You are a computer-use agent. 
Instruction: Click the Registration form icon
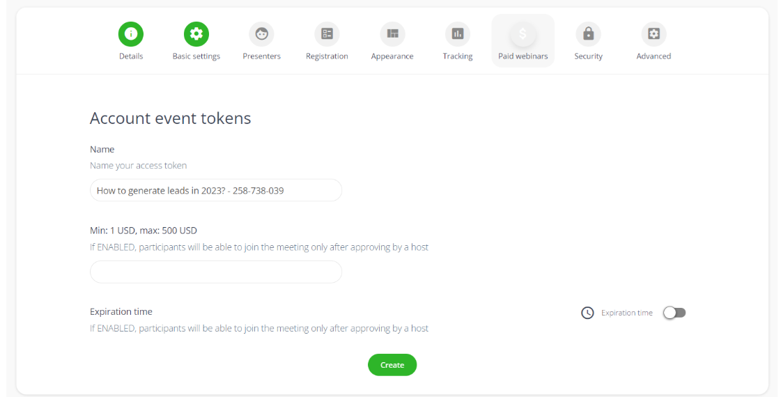pyautogui.click(x=327, y=33)
